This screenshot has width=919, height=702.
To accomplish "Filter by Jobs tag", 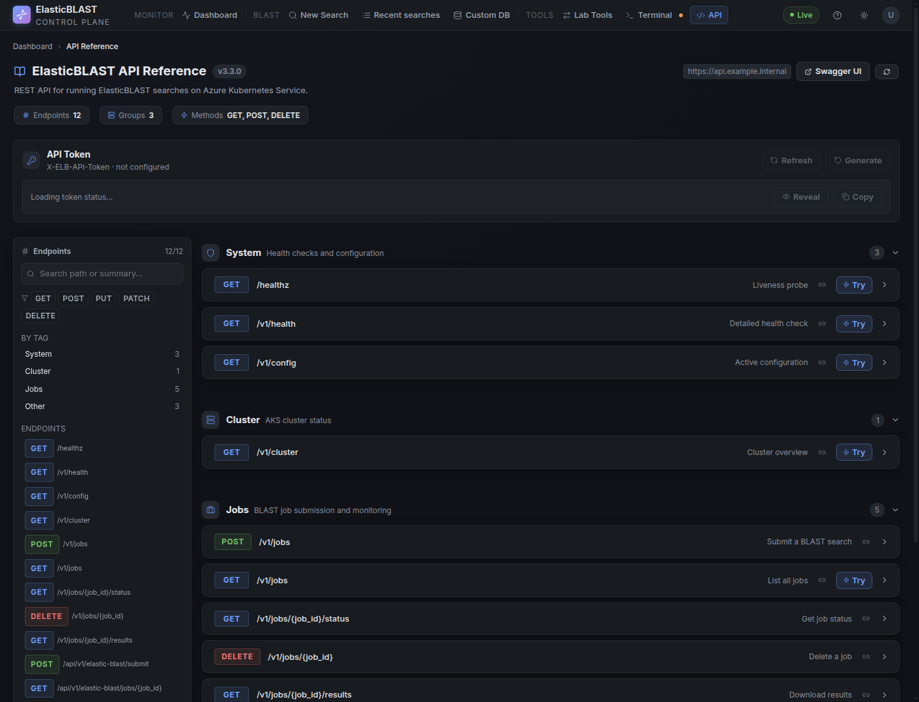I will point(102,389).
